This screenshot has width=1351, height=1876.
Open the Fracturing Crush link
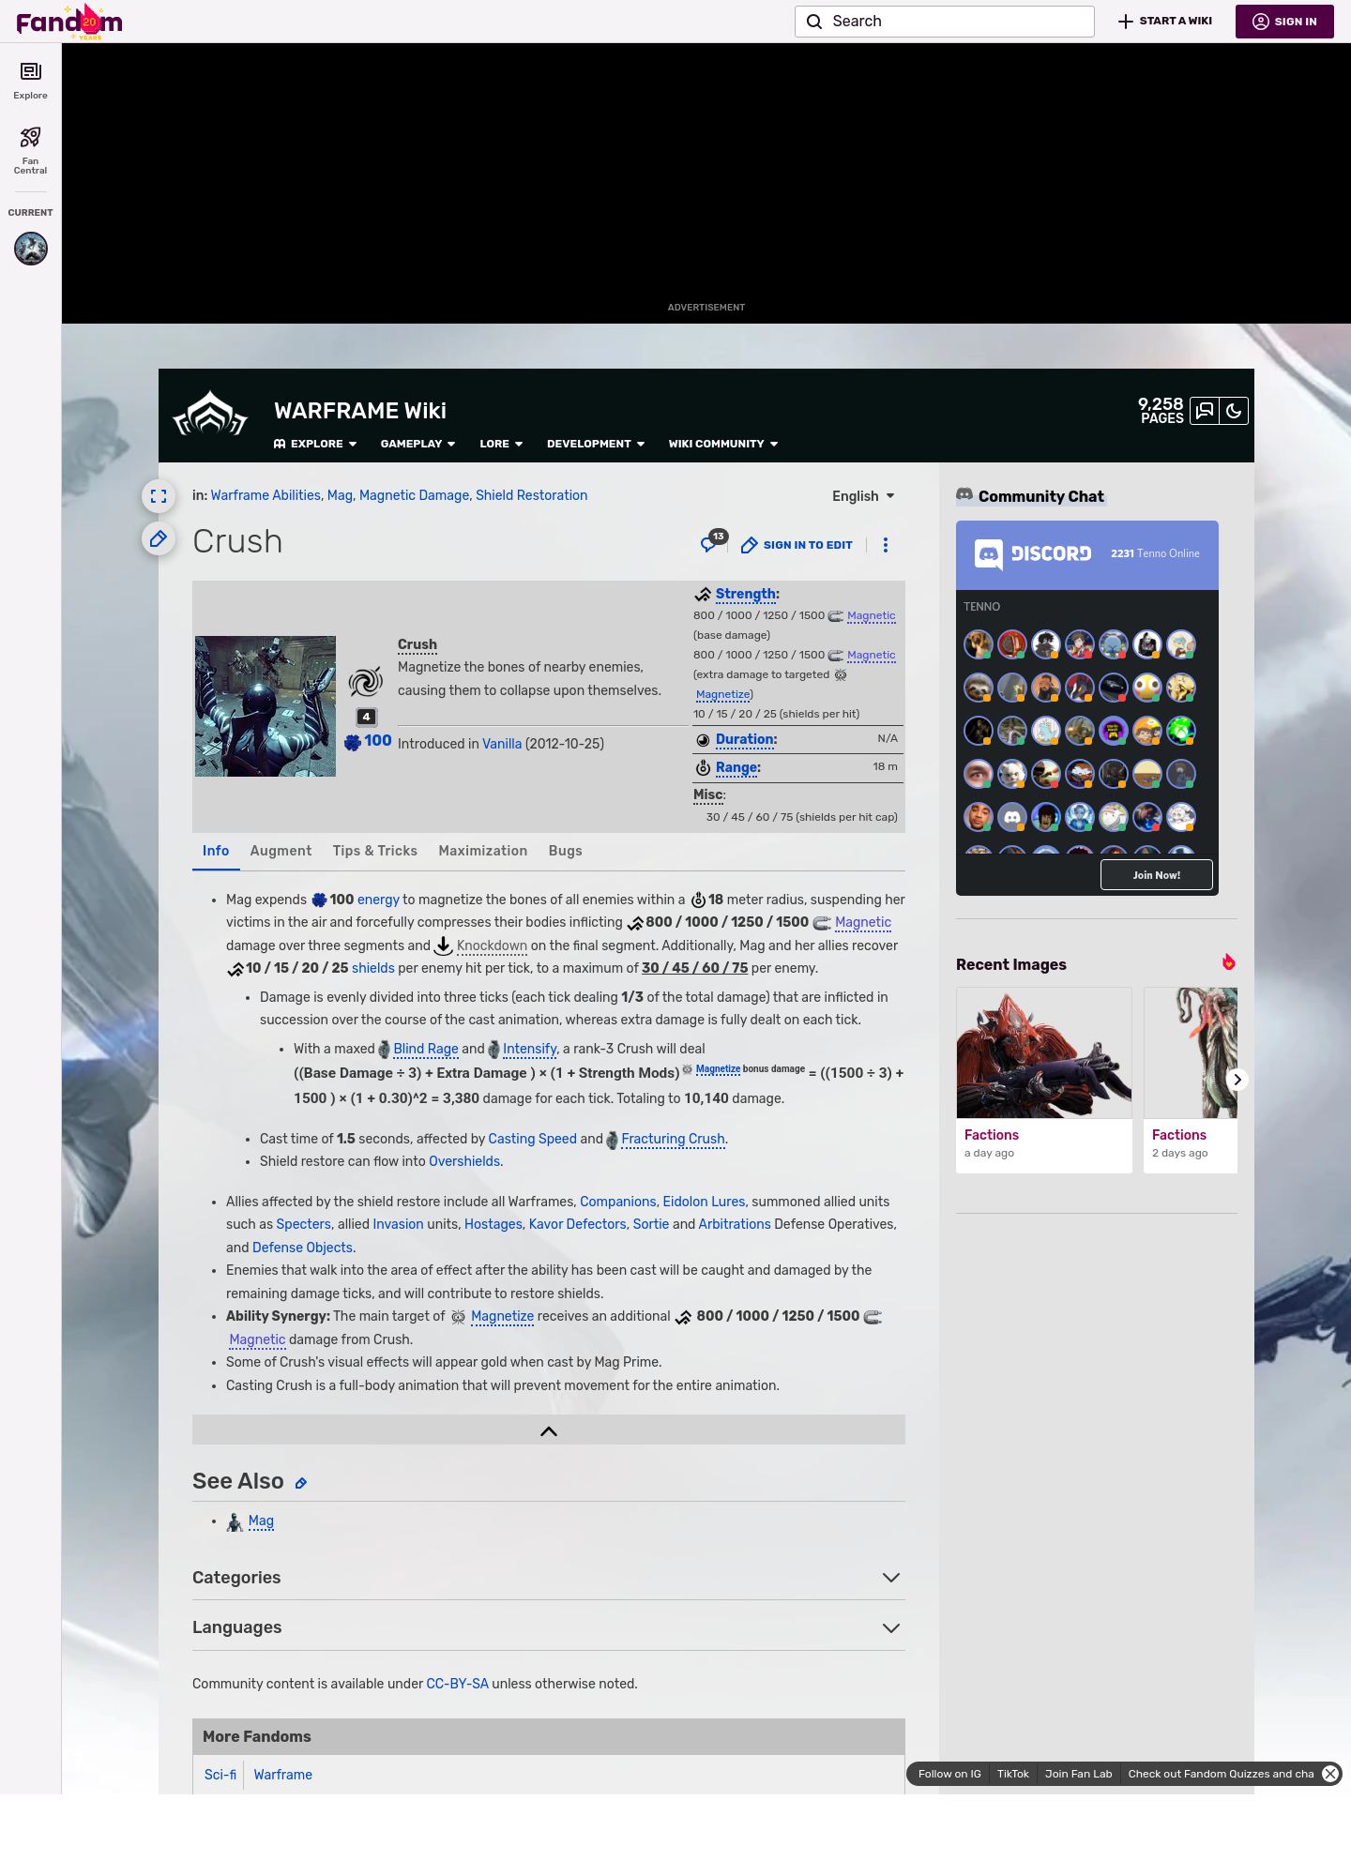[673, 1139]
